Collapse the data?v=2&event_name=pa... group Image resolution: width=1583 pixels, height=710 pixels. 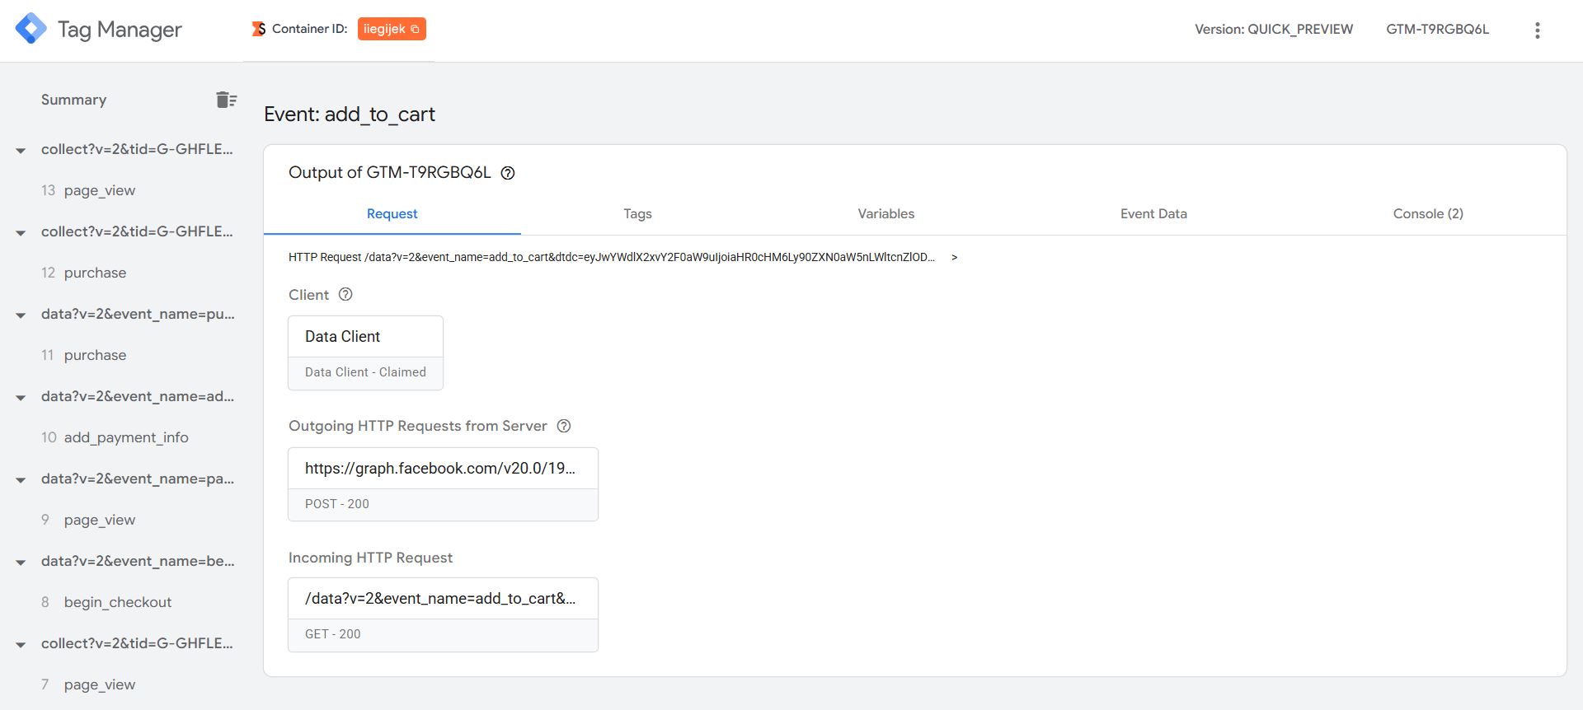click(21, 480)
